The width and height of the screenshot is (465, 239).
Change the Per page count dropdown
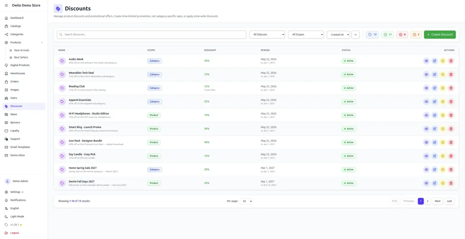246,201
